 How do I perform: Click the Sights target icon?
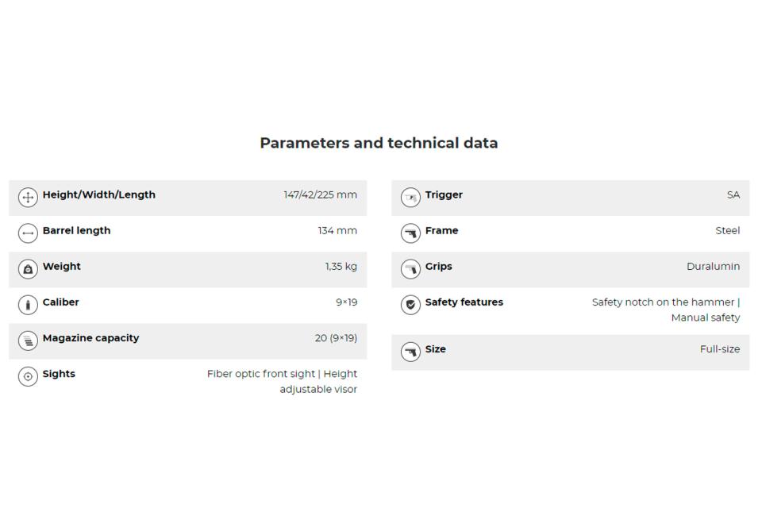[x=28, y=376]
